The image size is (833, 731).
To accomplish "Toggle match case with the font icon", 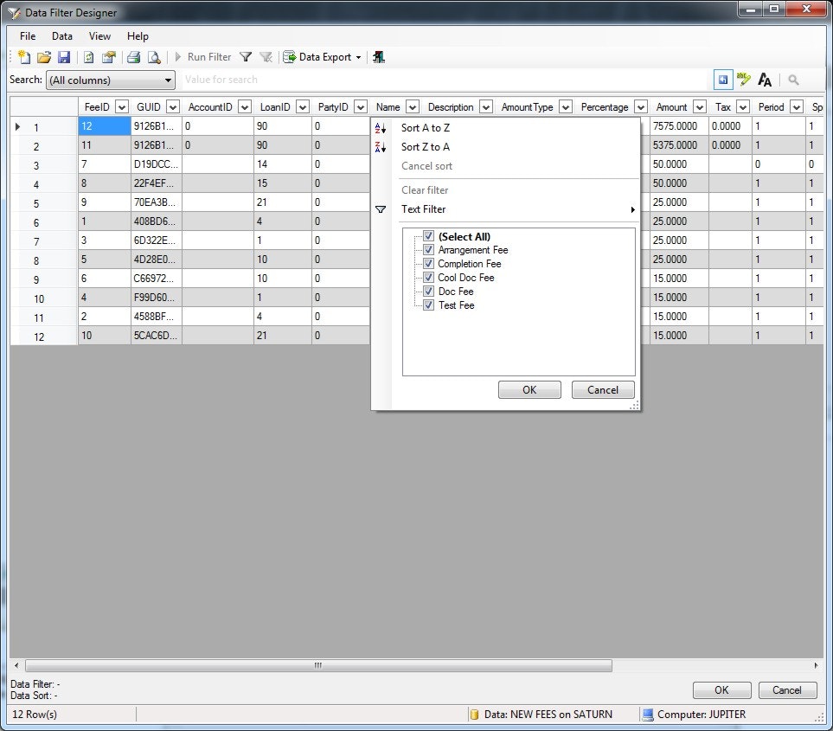I will (765, 79).
